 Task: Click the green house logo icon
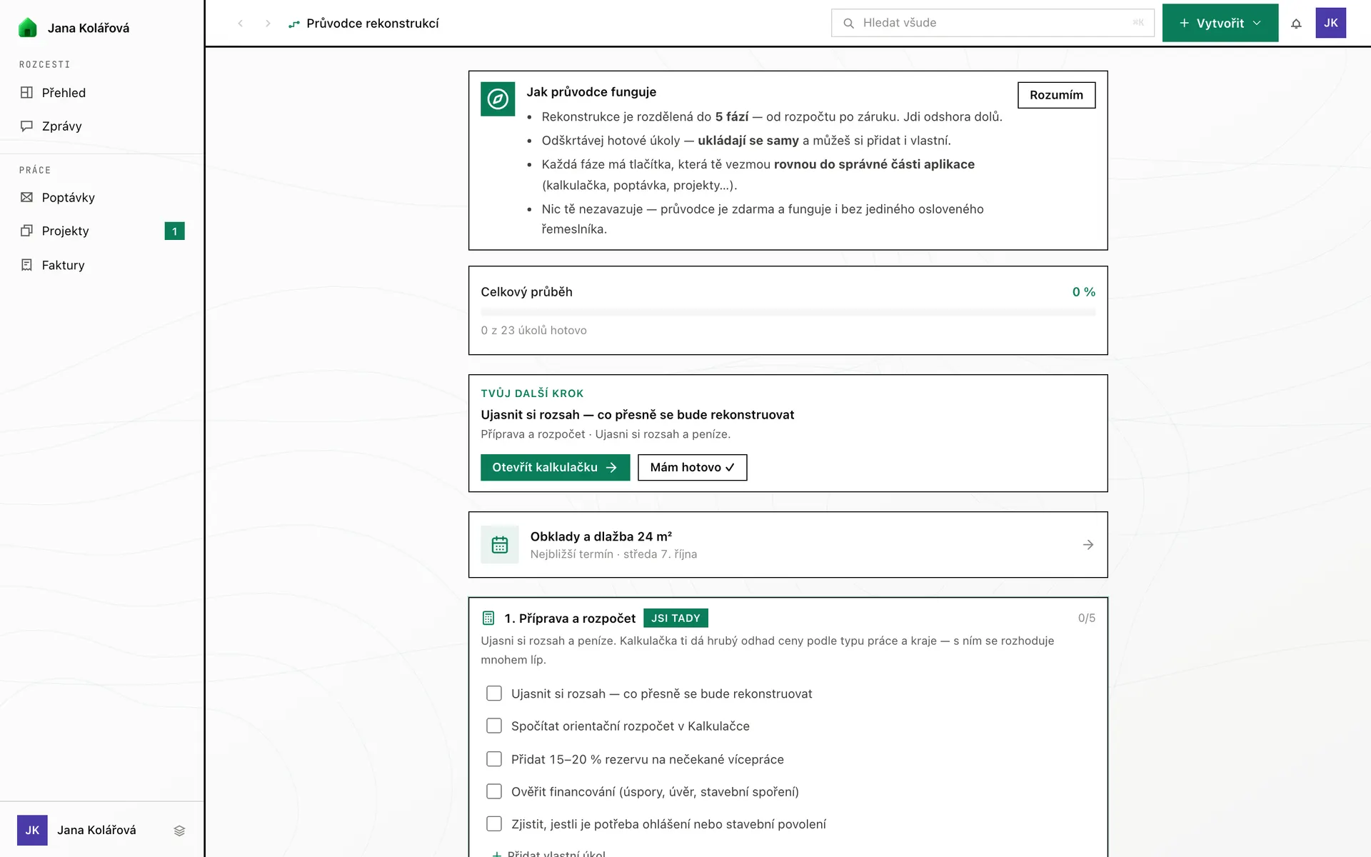click(27, 28)
